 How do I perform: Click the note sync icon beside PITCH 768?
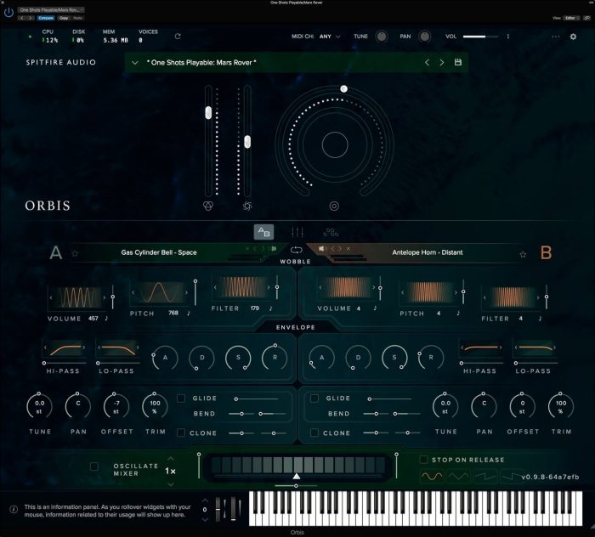coord(188,313)
